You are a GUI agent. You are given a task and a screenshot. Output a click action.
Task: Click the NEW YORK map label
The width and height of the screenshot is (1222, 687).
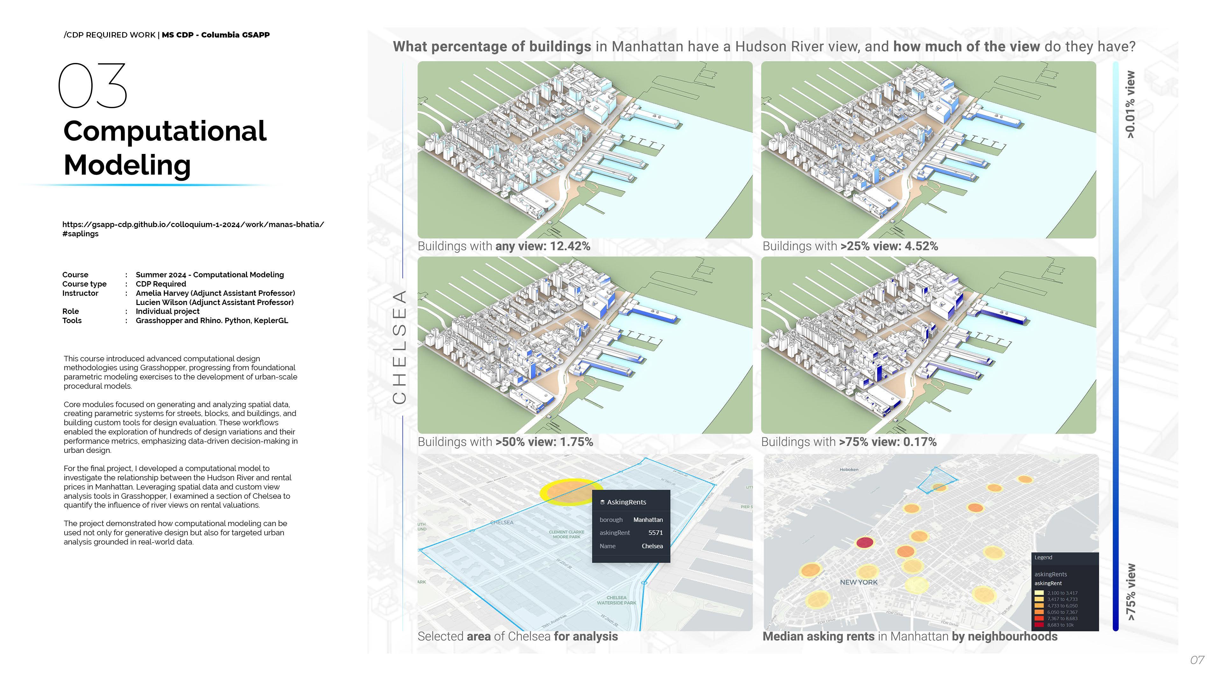click(x=859, y=582)
